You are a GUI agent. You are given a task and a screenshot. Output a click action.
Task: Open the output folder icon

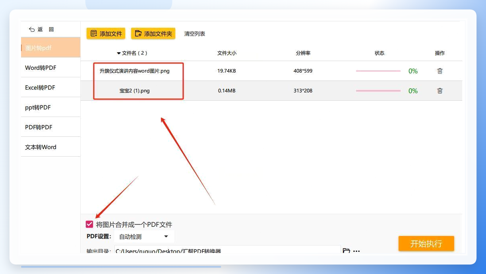click(x=346, y=251)
